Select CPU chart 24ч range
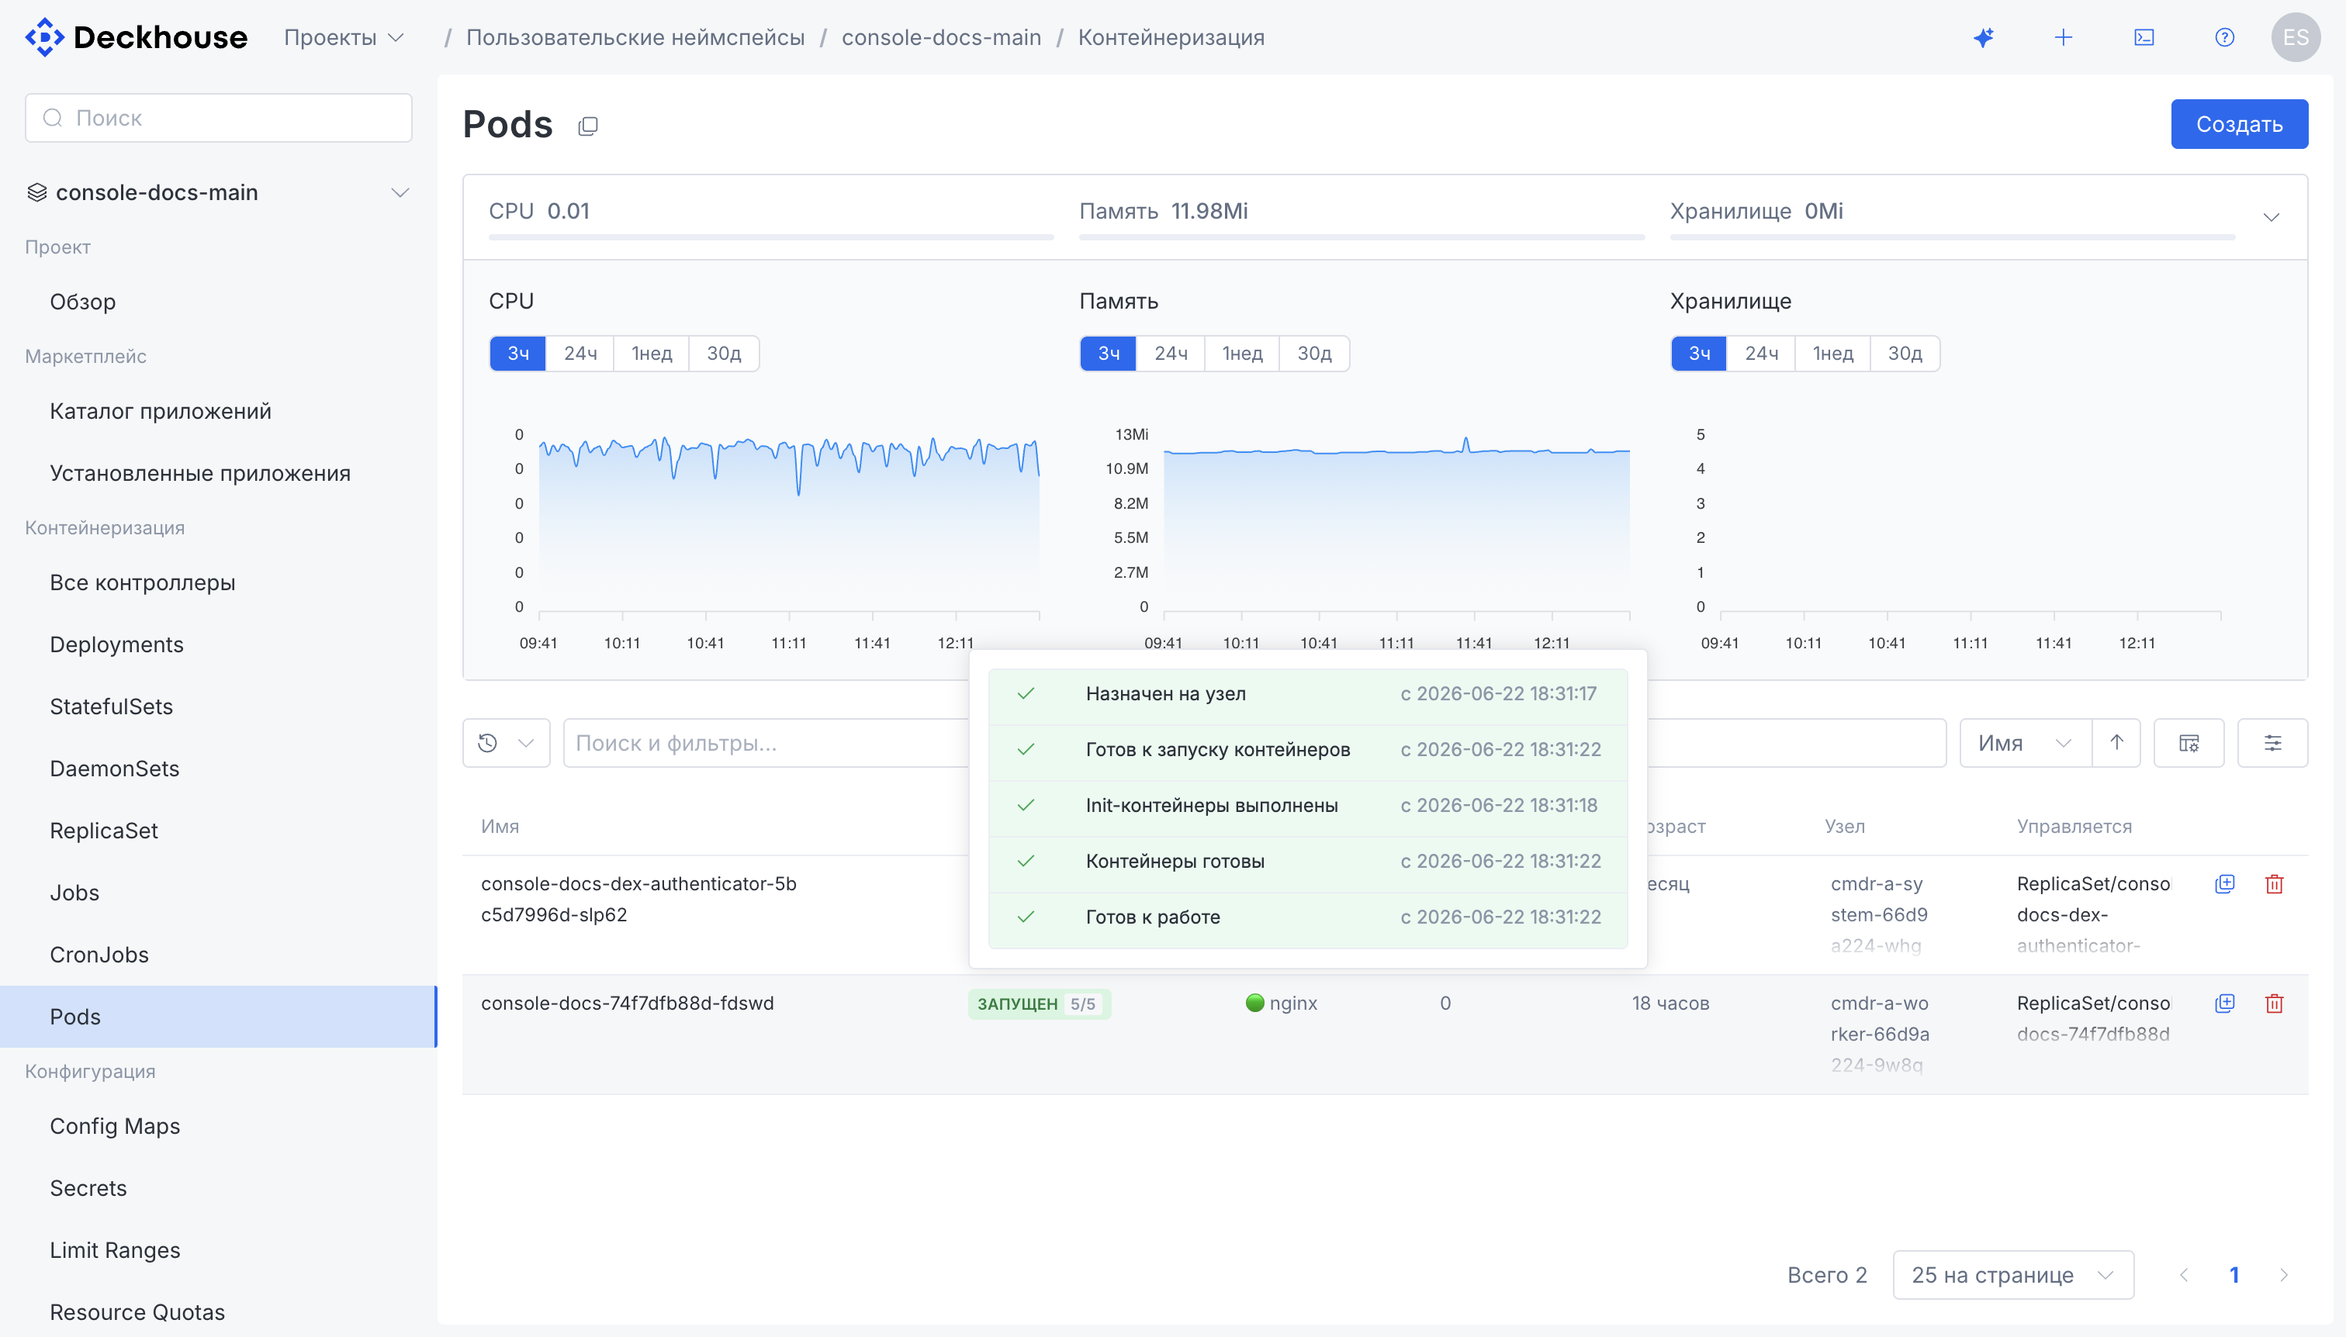The height and width of the screenshot is (1337, 2346). (x=580, y=354)
